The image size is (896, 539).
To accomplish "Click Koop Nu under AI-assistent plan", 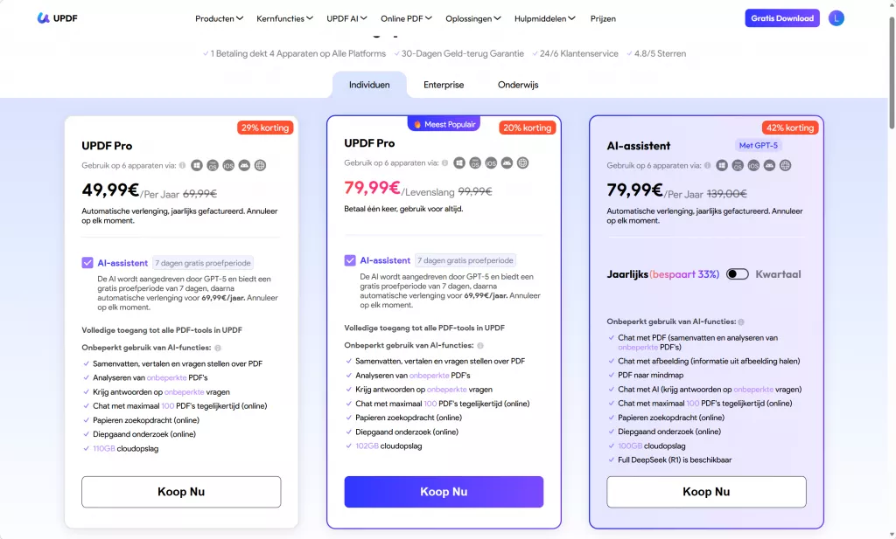I will (706, 492).
